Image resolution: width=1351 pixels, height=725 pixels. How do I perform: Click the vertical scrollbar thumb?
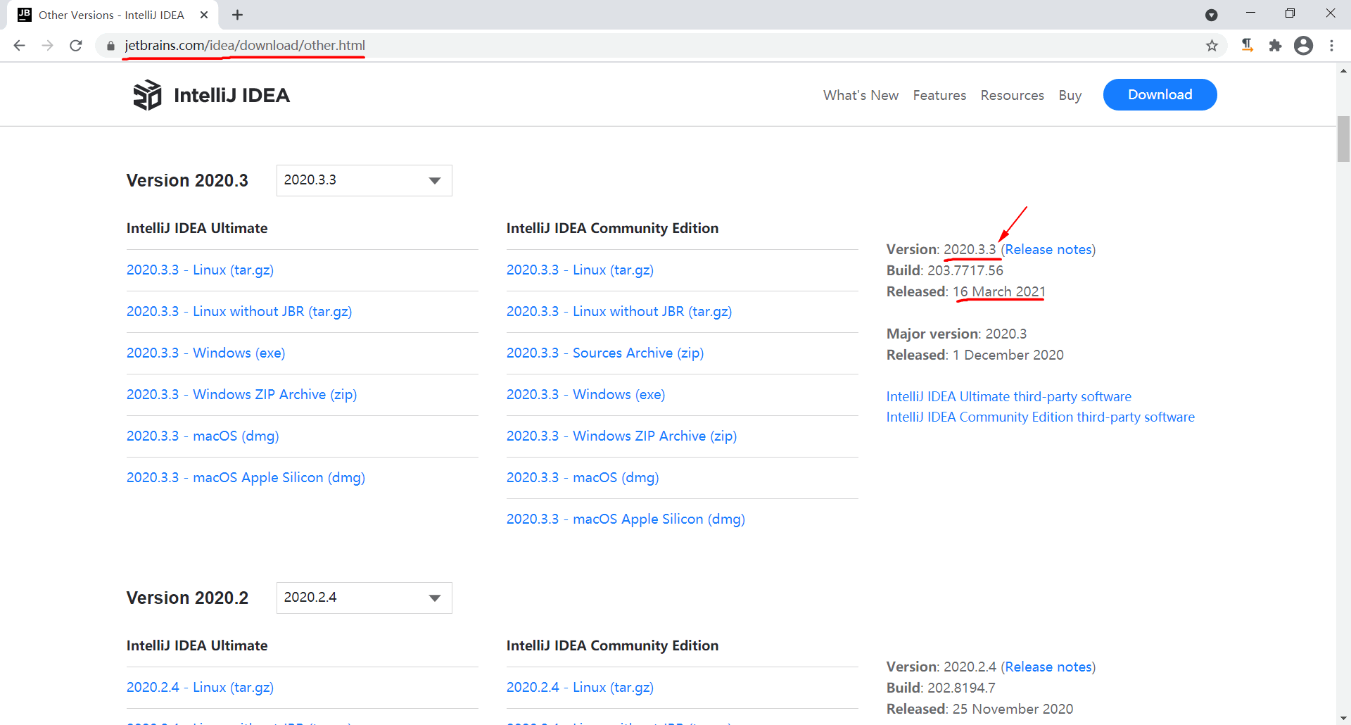(x=1344, y=139)
